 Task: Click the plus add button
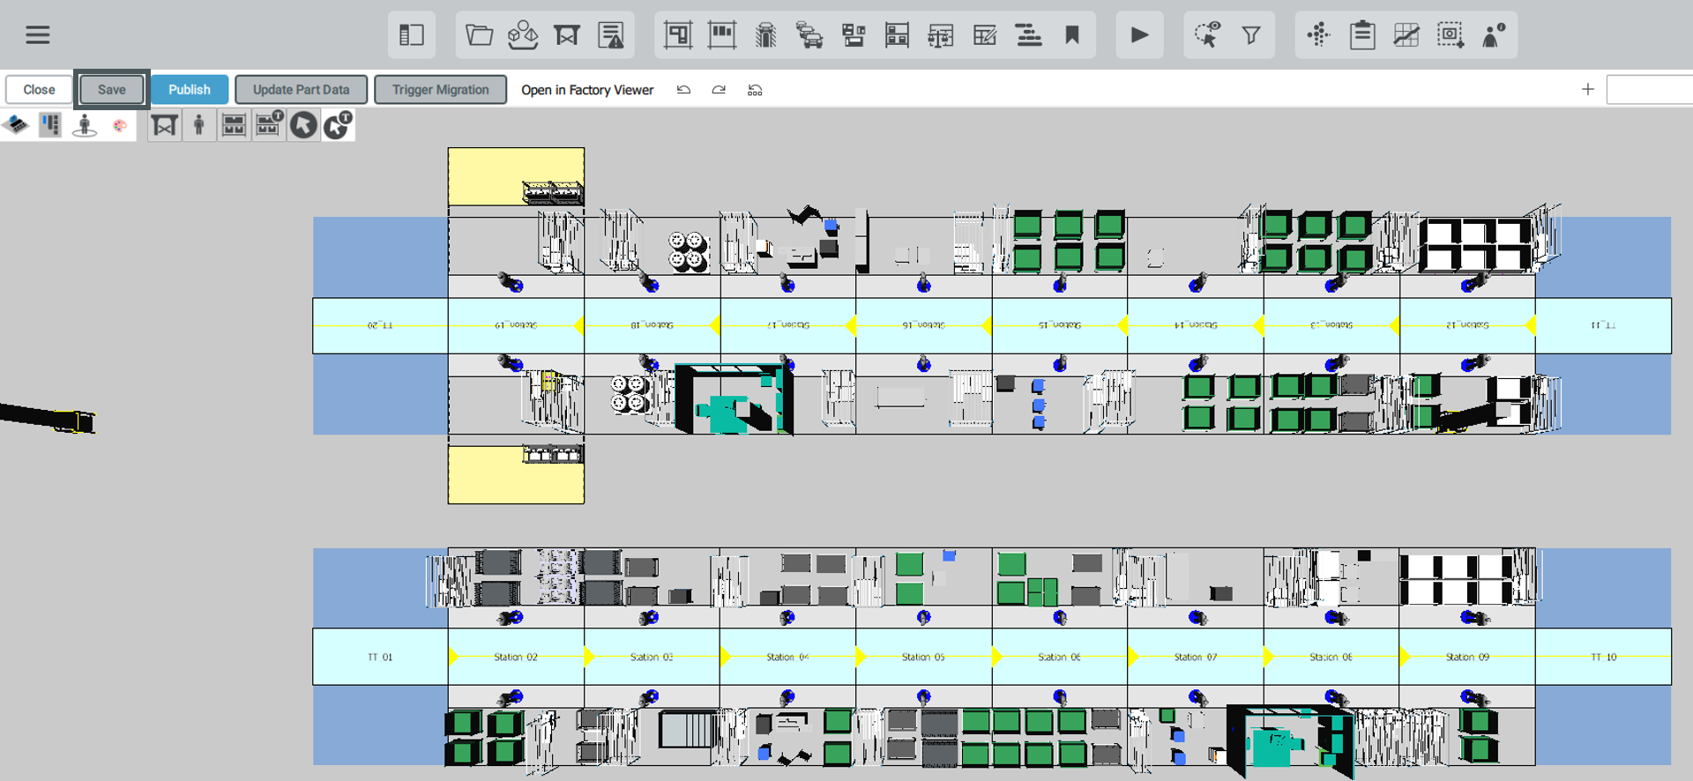pos(1587,89)
